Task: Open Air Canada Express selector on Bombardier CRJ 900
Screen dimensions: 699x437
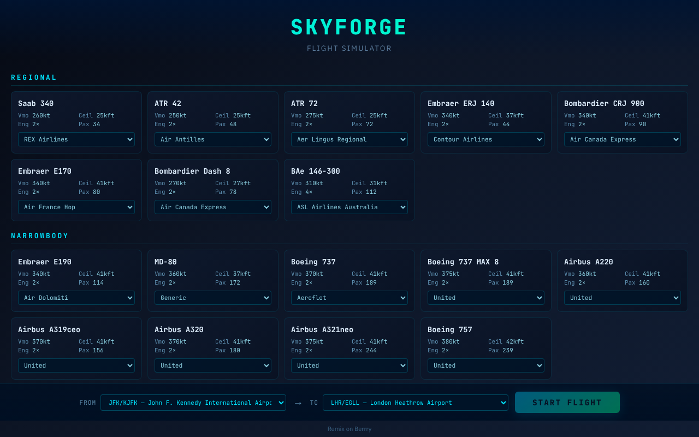Action: point(622,139)
